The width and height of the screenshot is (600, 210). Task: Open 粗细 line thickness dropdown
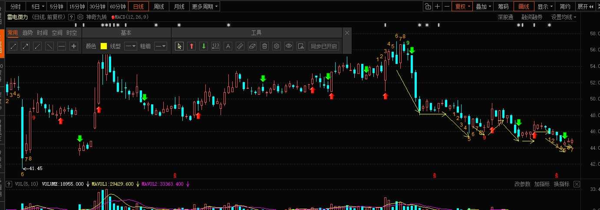tap(161, 46)
